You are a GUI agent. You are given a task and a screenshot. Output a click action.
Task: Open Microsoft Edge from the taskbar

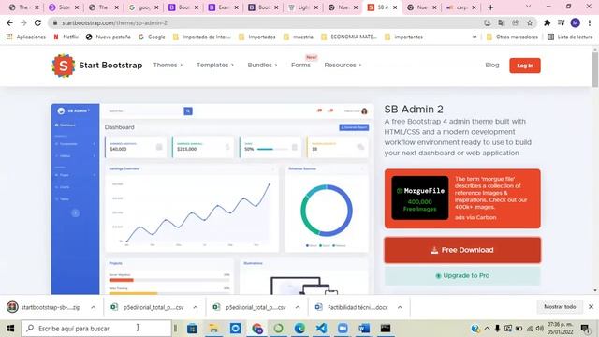tap(299, 329)
